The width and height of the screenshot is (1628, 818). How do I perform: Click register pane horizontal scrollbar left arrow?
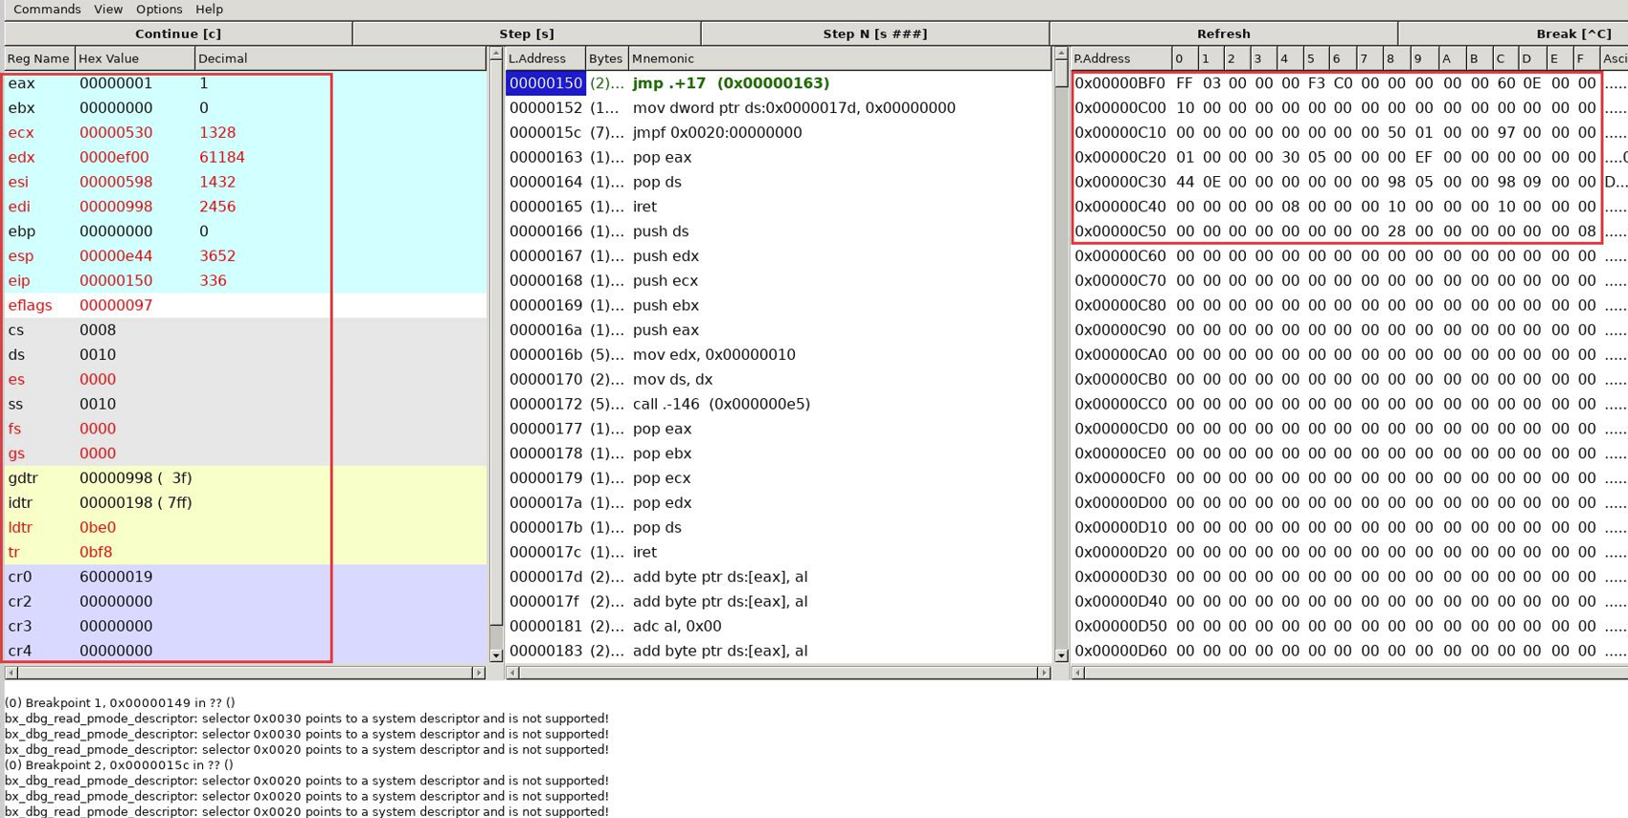(x=11, y=673)
